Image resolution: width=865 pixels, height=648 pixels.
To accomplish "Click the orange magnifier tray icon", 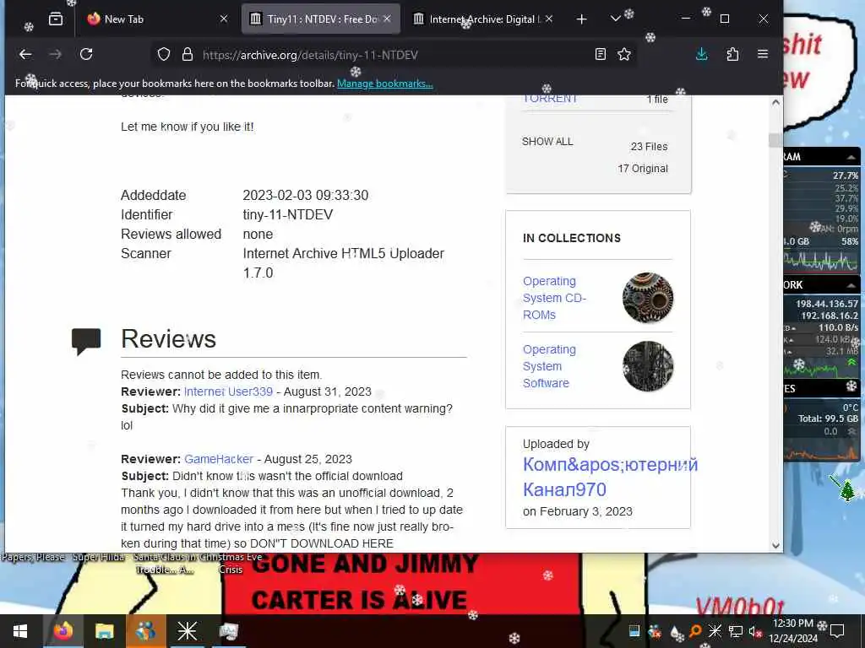I will 696,631.
